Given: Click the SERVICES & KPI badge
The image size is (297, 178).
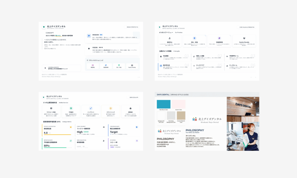Looking at the screenshot, I should (134, 98).
